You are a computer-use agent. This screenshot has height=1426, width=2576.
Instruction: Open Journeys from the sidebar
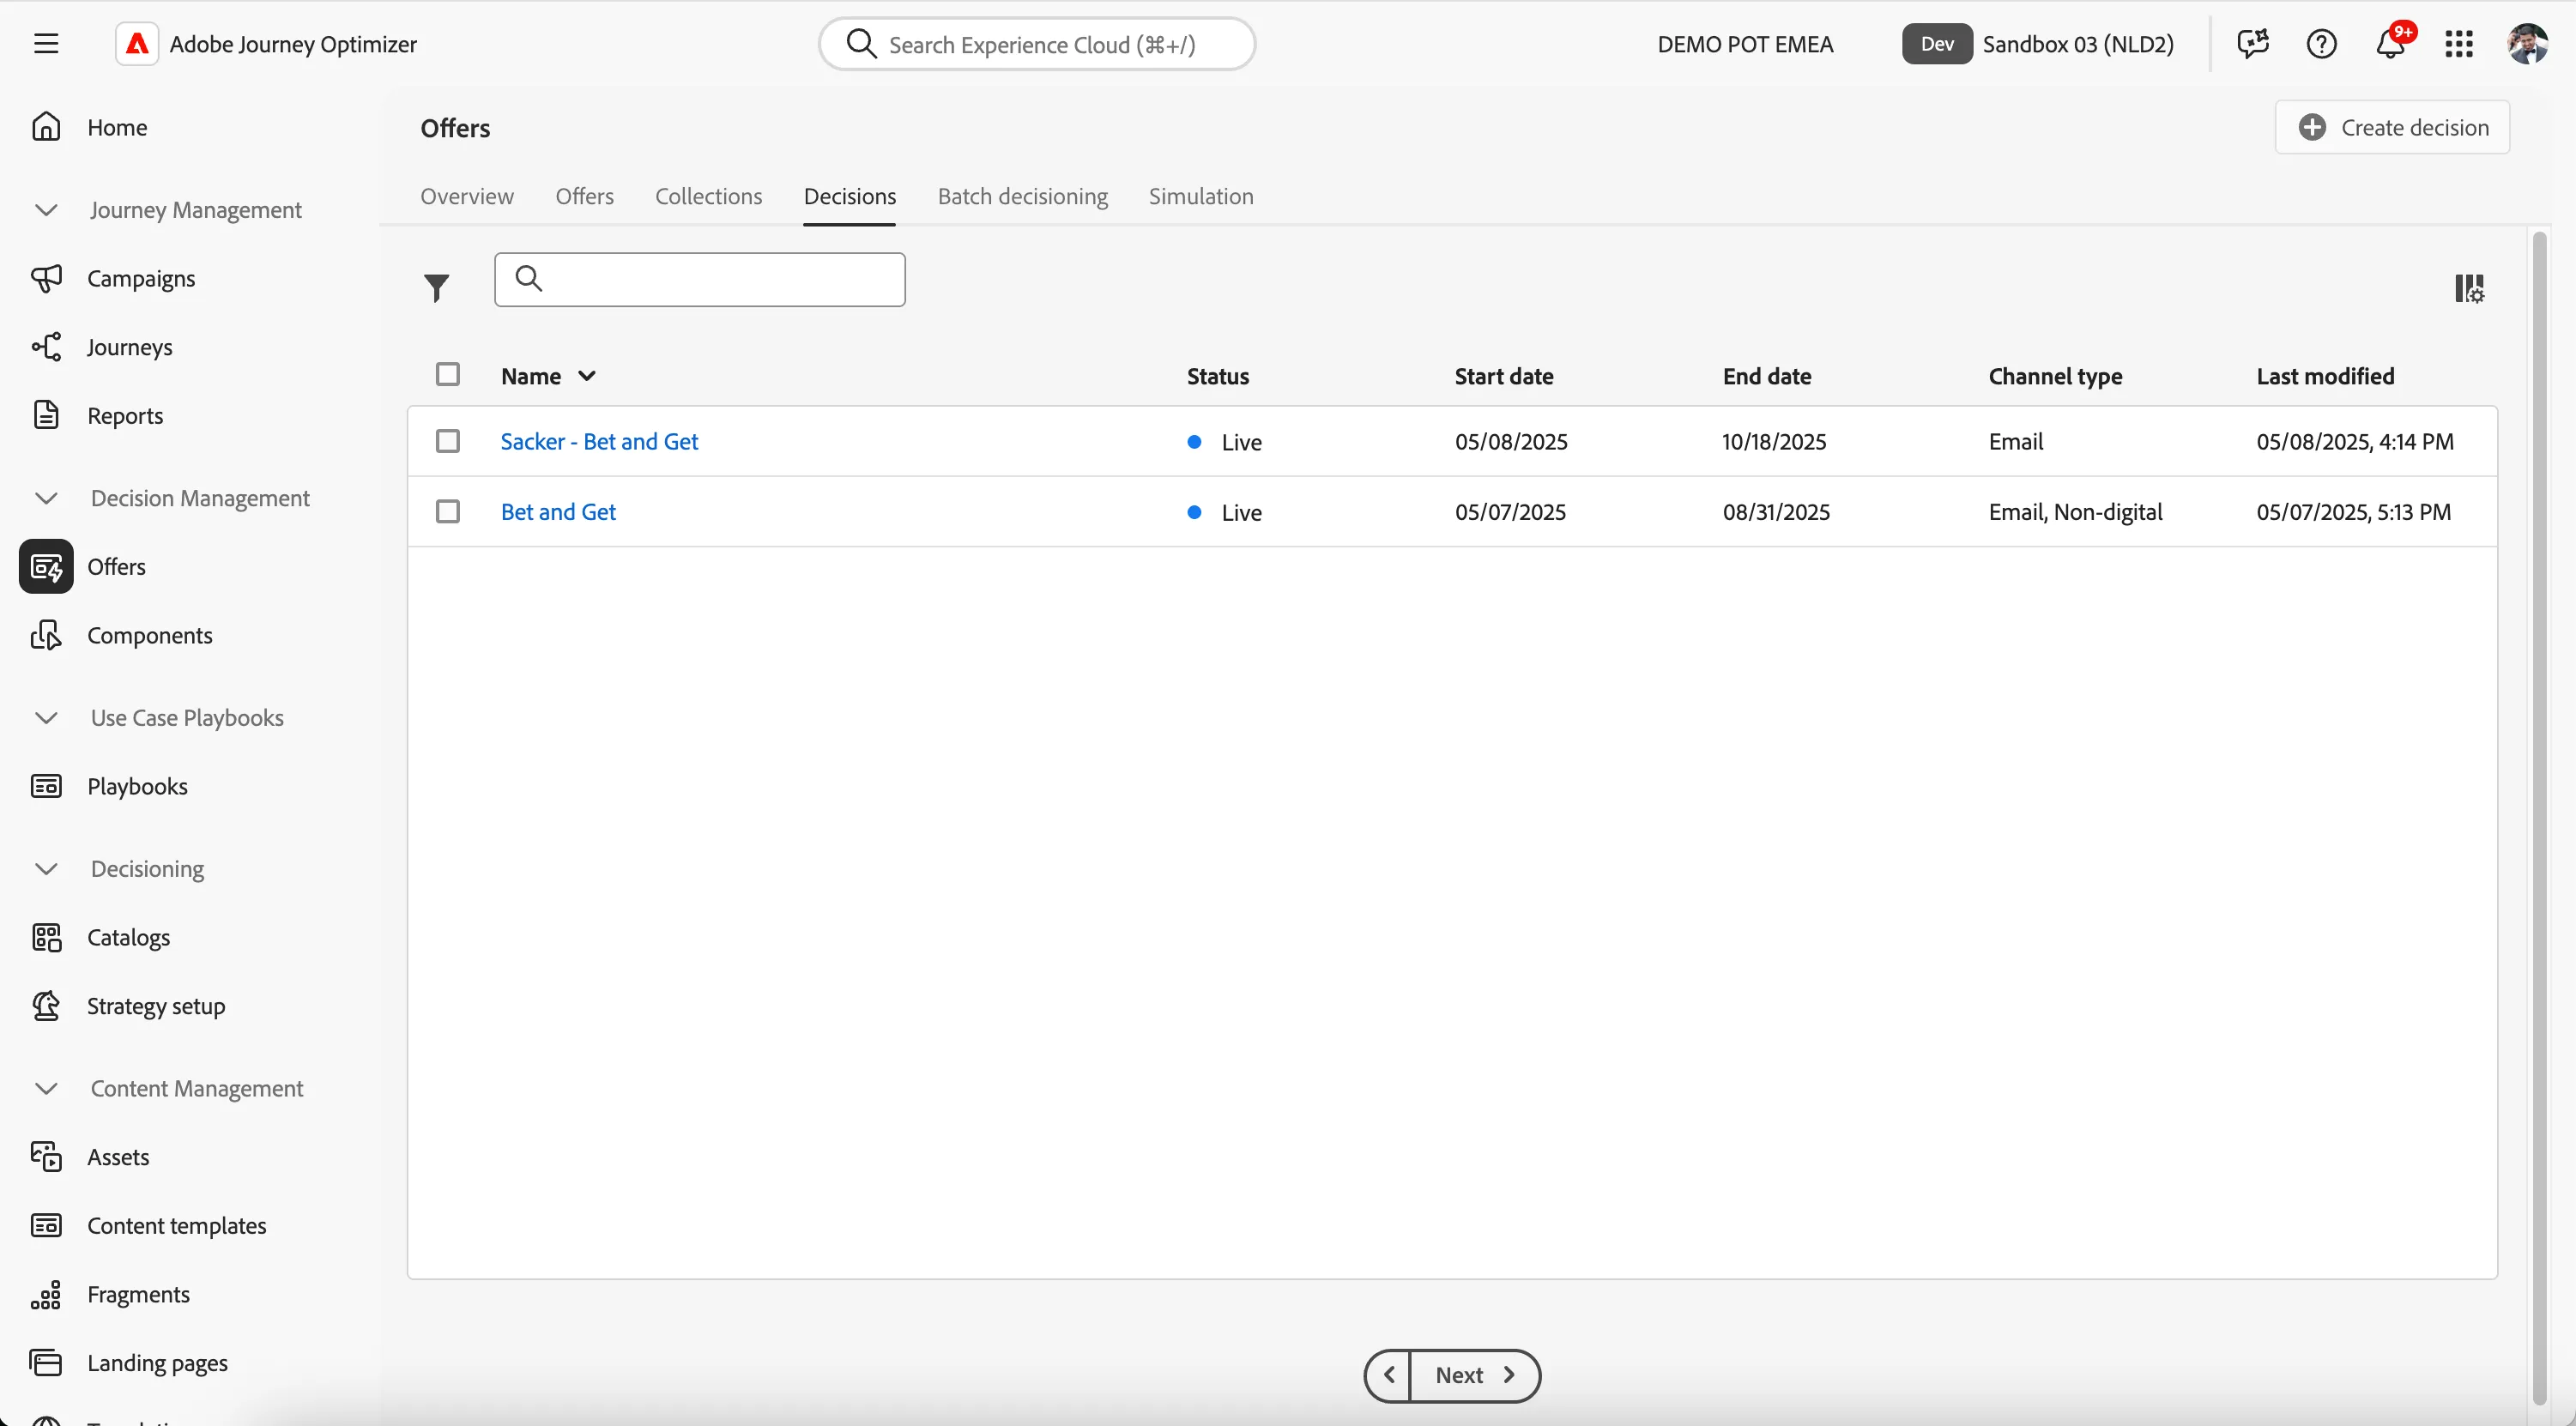102,347
